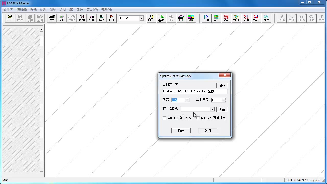Click the 起始序号 number field

(216, 100)
